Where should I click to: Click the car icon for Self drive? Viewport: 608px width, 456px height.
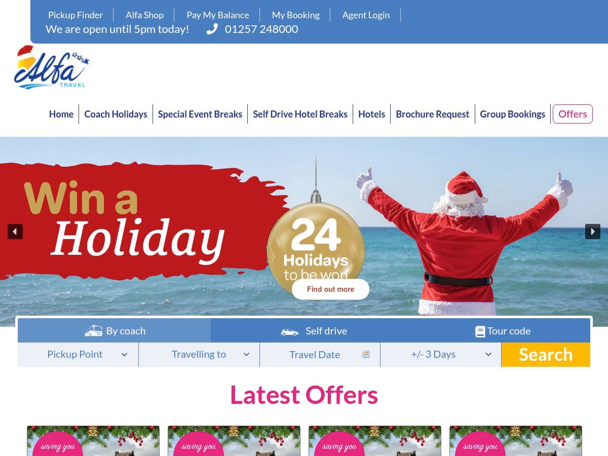coord(290,332)
